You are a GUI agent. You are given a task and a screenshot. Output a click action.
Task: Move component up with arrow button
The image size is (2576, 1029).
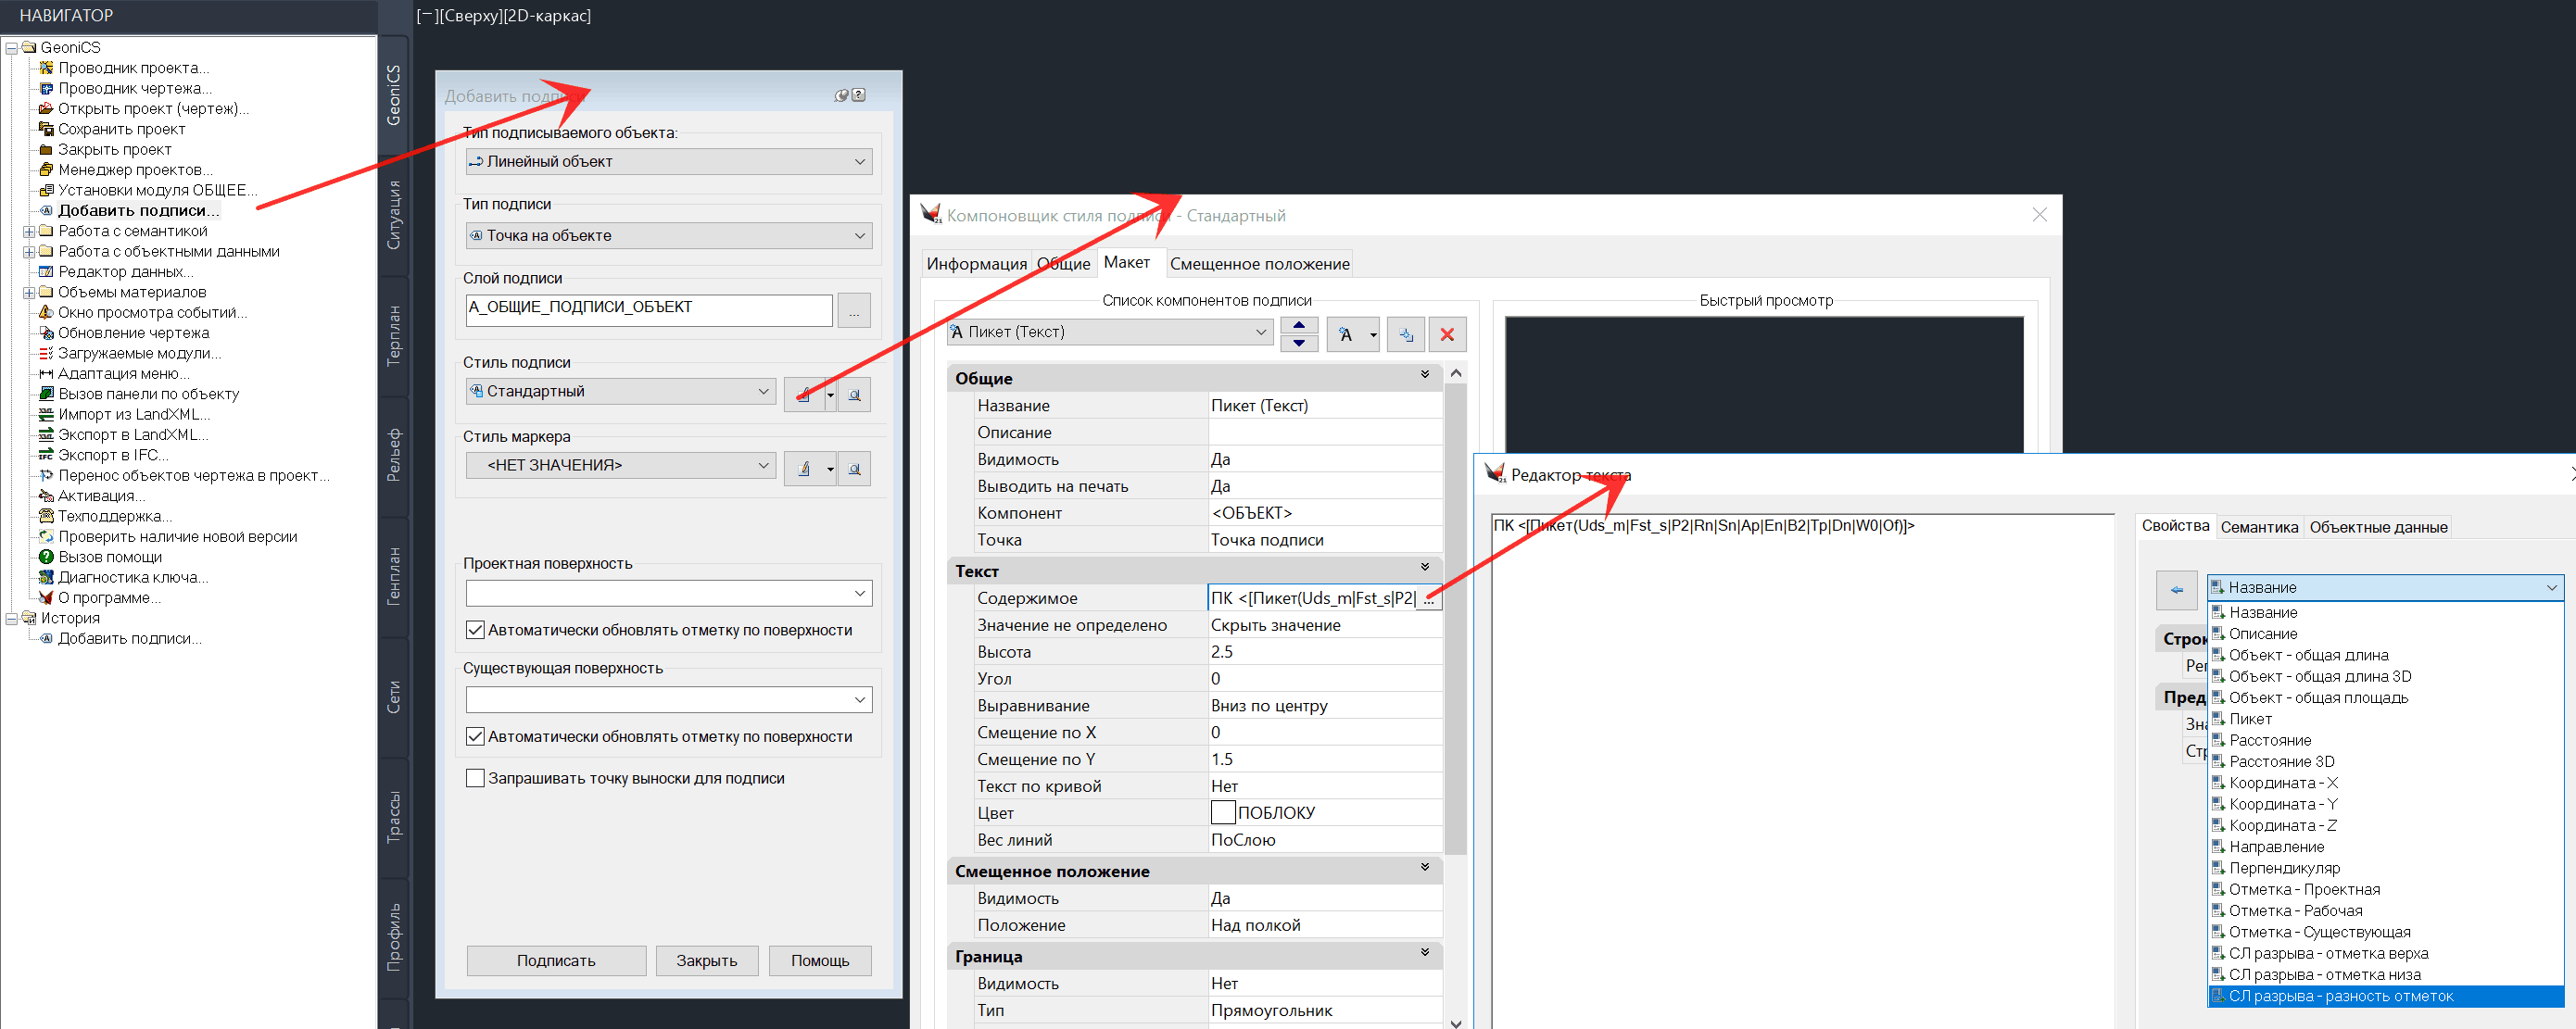1298,325
